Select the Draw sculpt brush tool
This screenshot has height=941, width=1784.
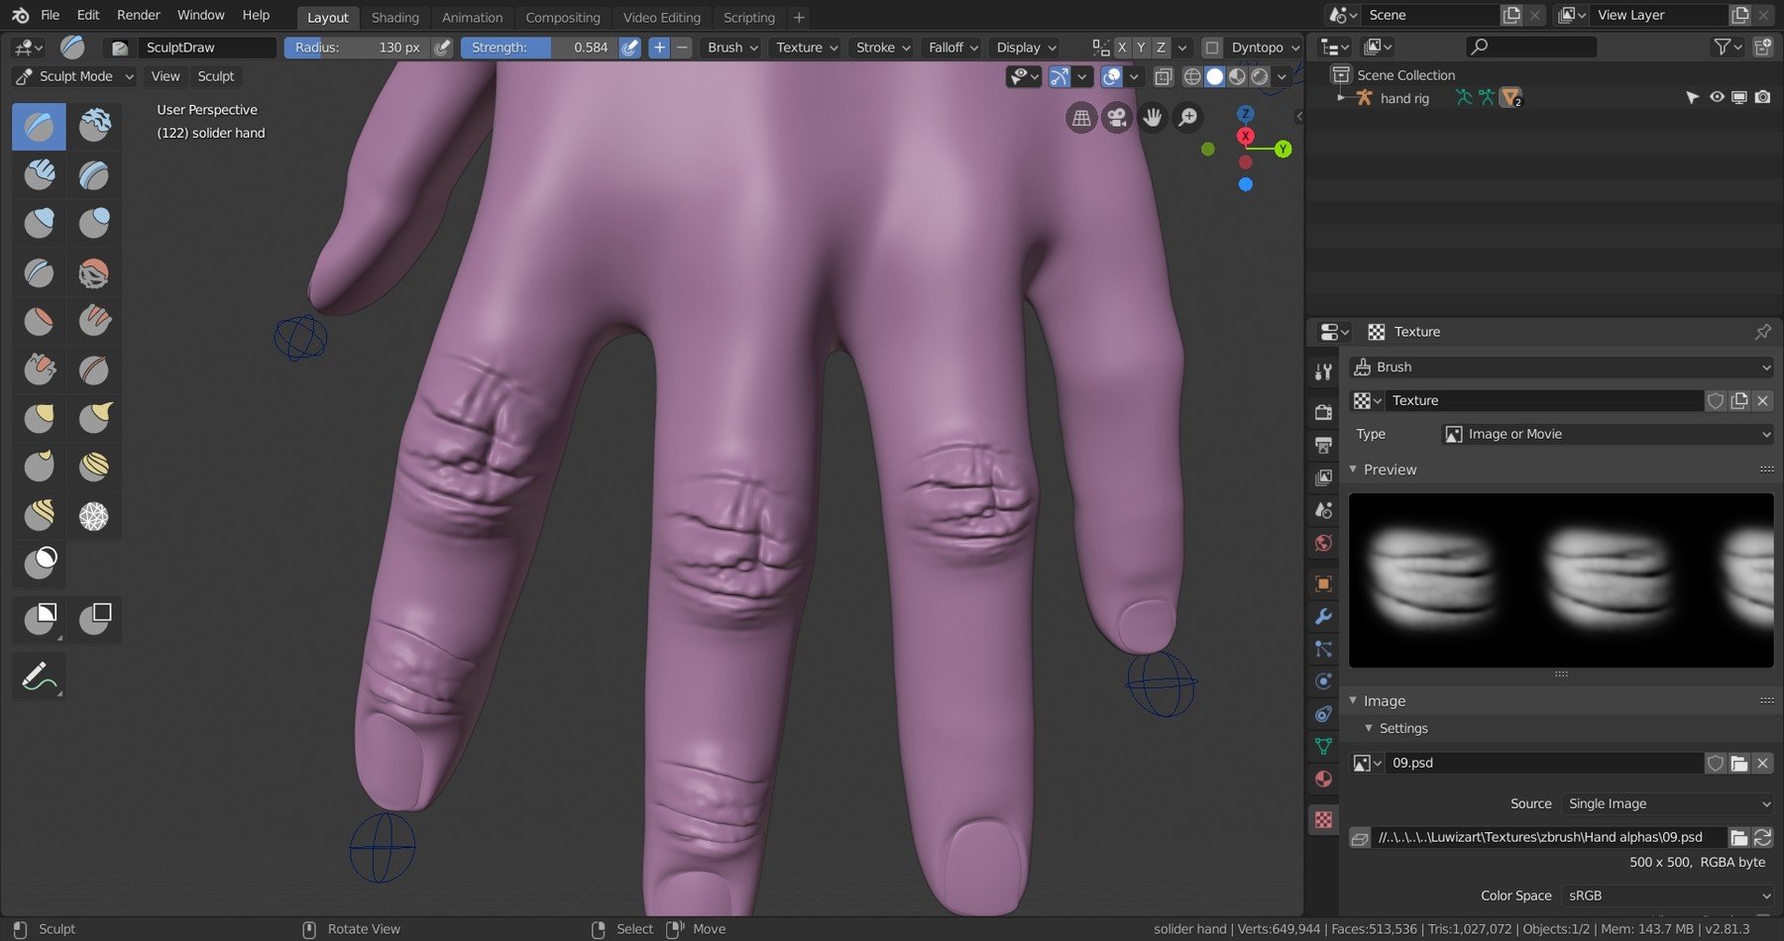click(x=39, y=127)
